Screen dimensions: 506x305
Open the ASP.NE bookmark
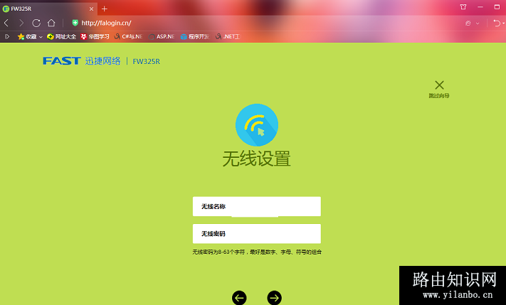(162, 37)
